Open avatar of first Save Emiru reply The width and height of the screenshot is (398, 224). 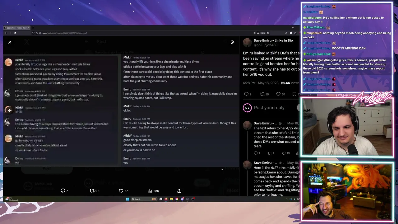247,125
